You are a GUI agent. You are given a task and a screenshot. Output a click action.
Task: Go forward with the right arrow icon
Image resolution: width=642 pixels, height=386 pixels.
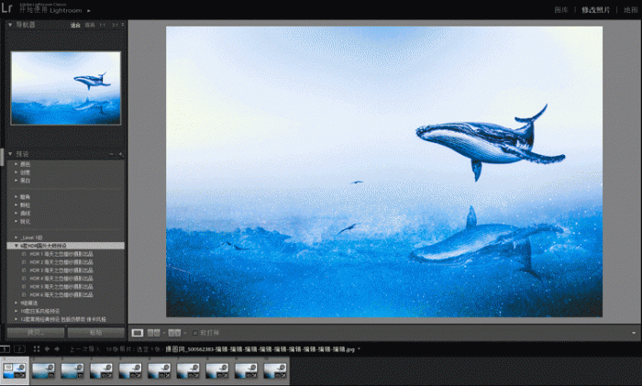(57, 349)
